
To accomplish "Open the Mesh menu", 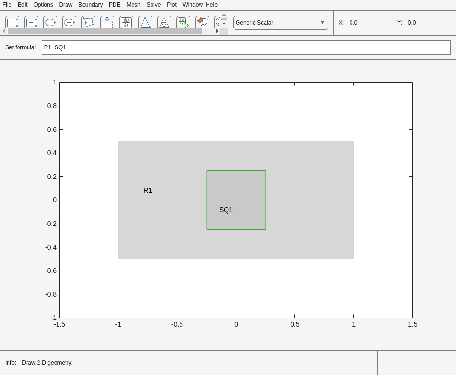I will [x=133, y=5].
